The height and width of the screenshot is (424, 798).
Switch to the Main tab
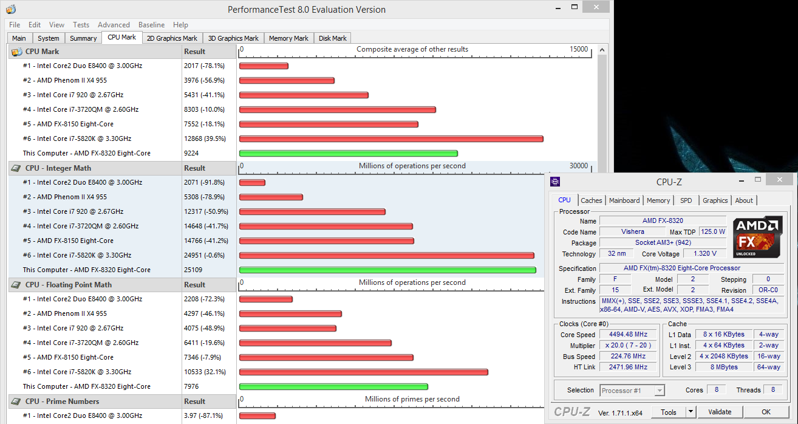(x=19, y=38)
